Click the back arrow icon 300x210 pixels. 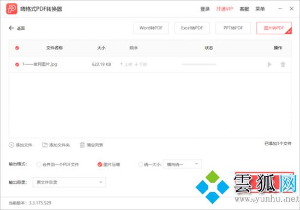[x=11, y=28]
